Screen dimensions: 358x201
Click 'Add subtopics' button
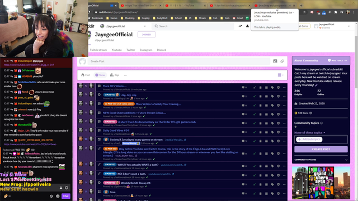(x=309, y=139)
